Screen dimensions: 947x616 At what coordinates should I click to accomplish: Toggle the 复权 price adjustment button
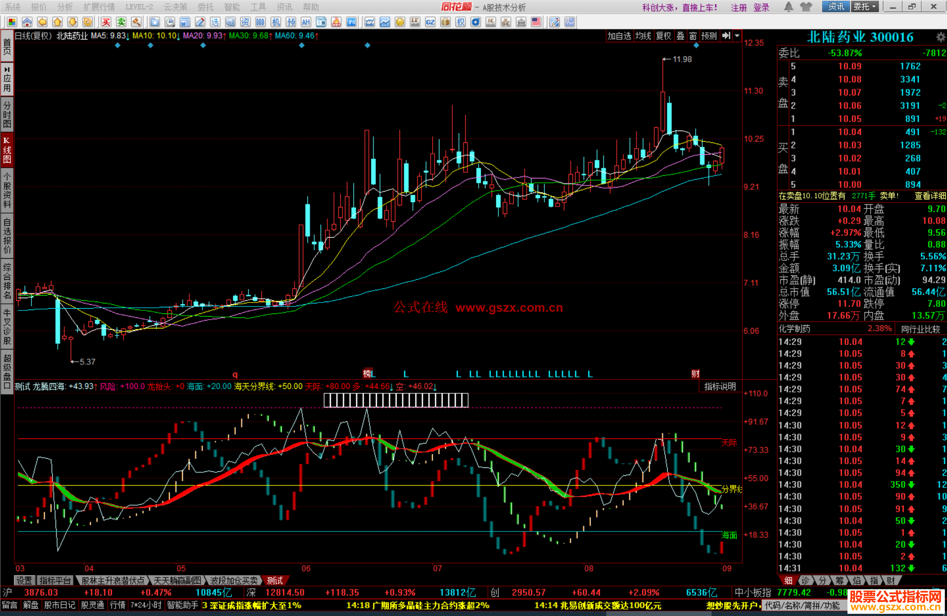[663, 36]
